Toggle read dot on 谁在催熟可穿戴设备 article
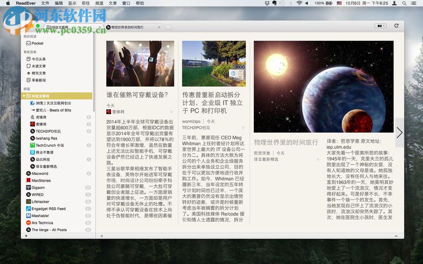Viewport: 423px width, 264px height. coord(171,112)
